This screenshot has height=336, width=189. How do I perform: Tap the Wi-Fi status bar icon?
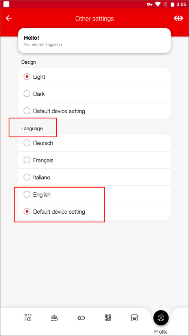(x=158, y=4)
